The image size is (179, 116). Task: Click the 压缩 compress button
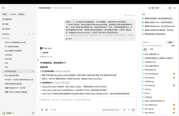click(x=170, y=42)
